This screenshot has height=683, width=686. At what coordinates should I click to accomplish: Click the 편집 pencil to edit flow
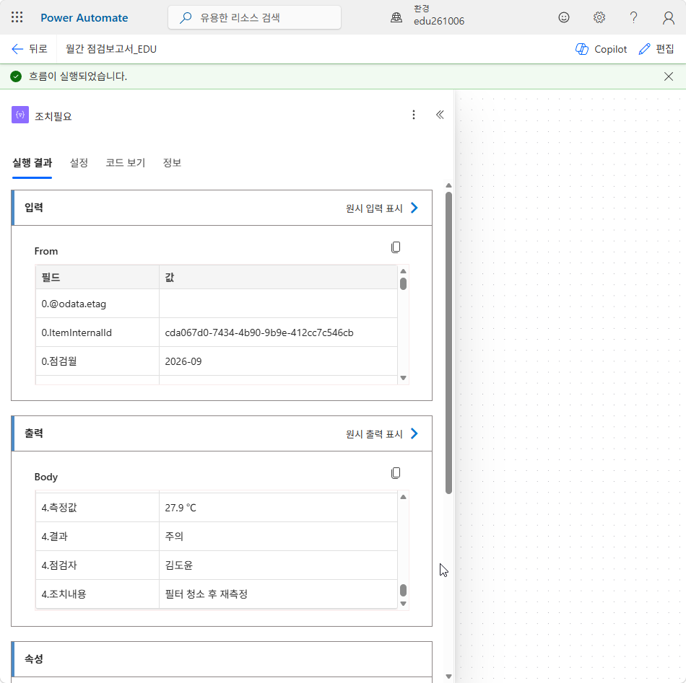(656, 49)
